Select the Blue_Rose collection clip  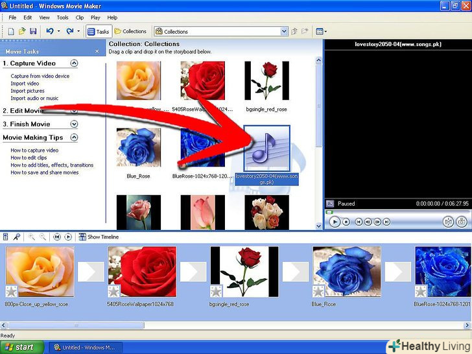click(x=139, y=148)
